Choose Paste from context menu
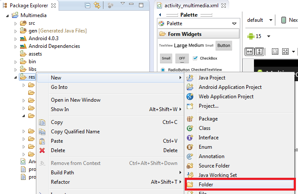Viewport: 298px width, 194px height. point(110,141)
